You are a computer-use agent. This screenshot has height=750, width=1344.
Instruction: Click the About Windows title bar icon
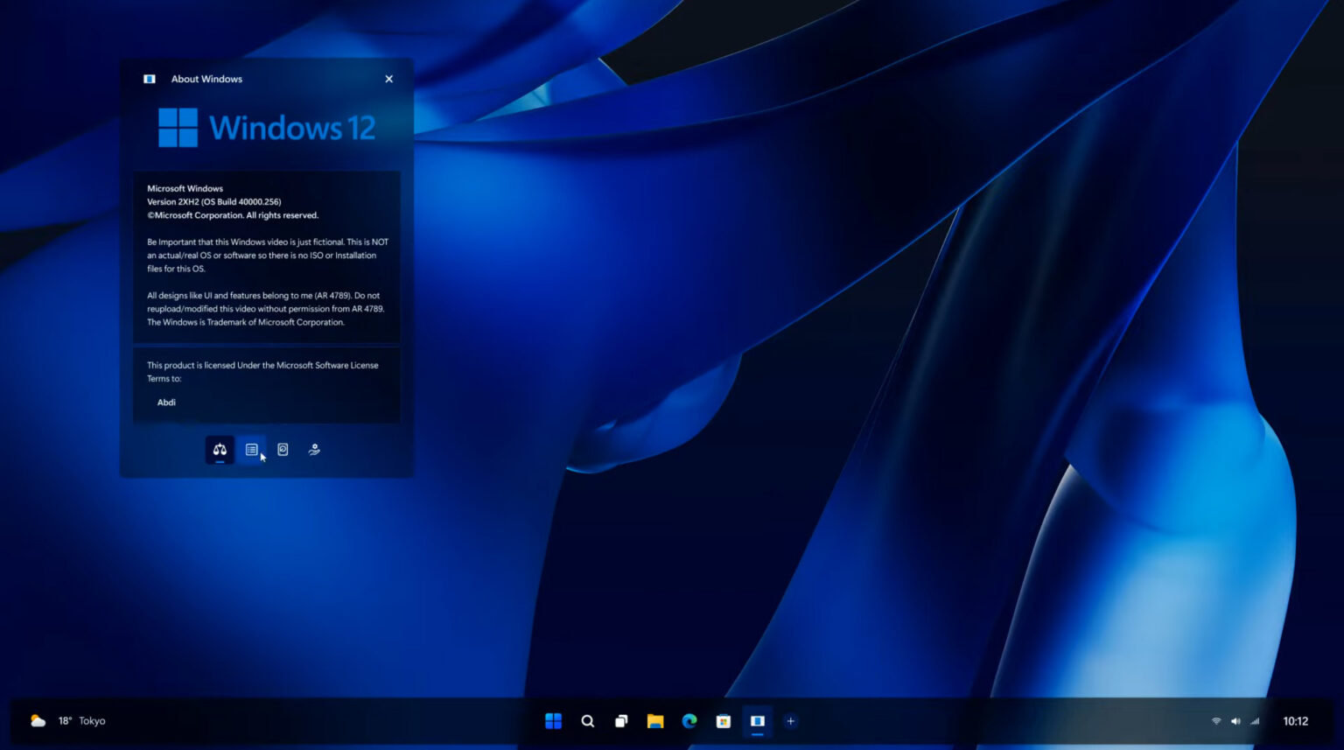pos(149,79)
